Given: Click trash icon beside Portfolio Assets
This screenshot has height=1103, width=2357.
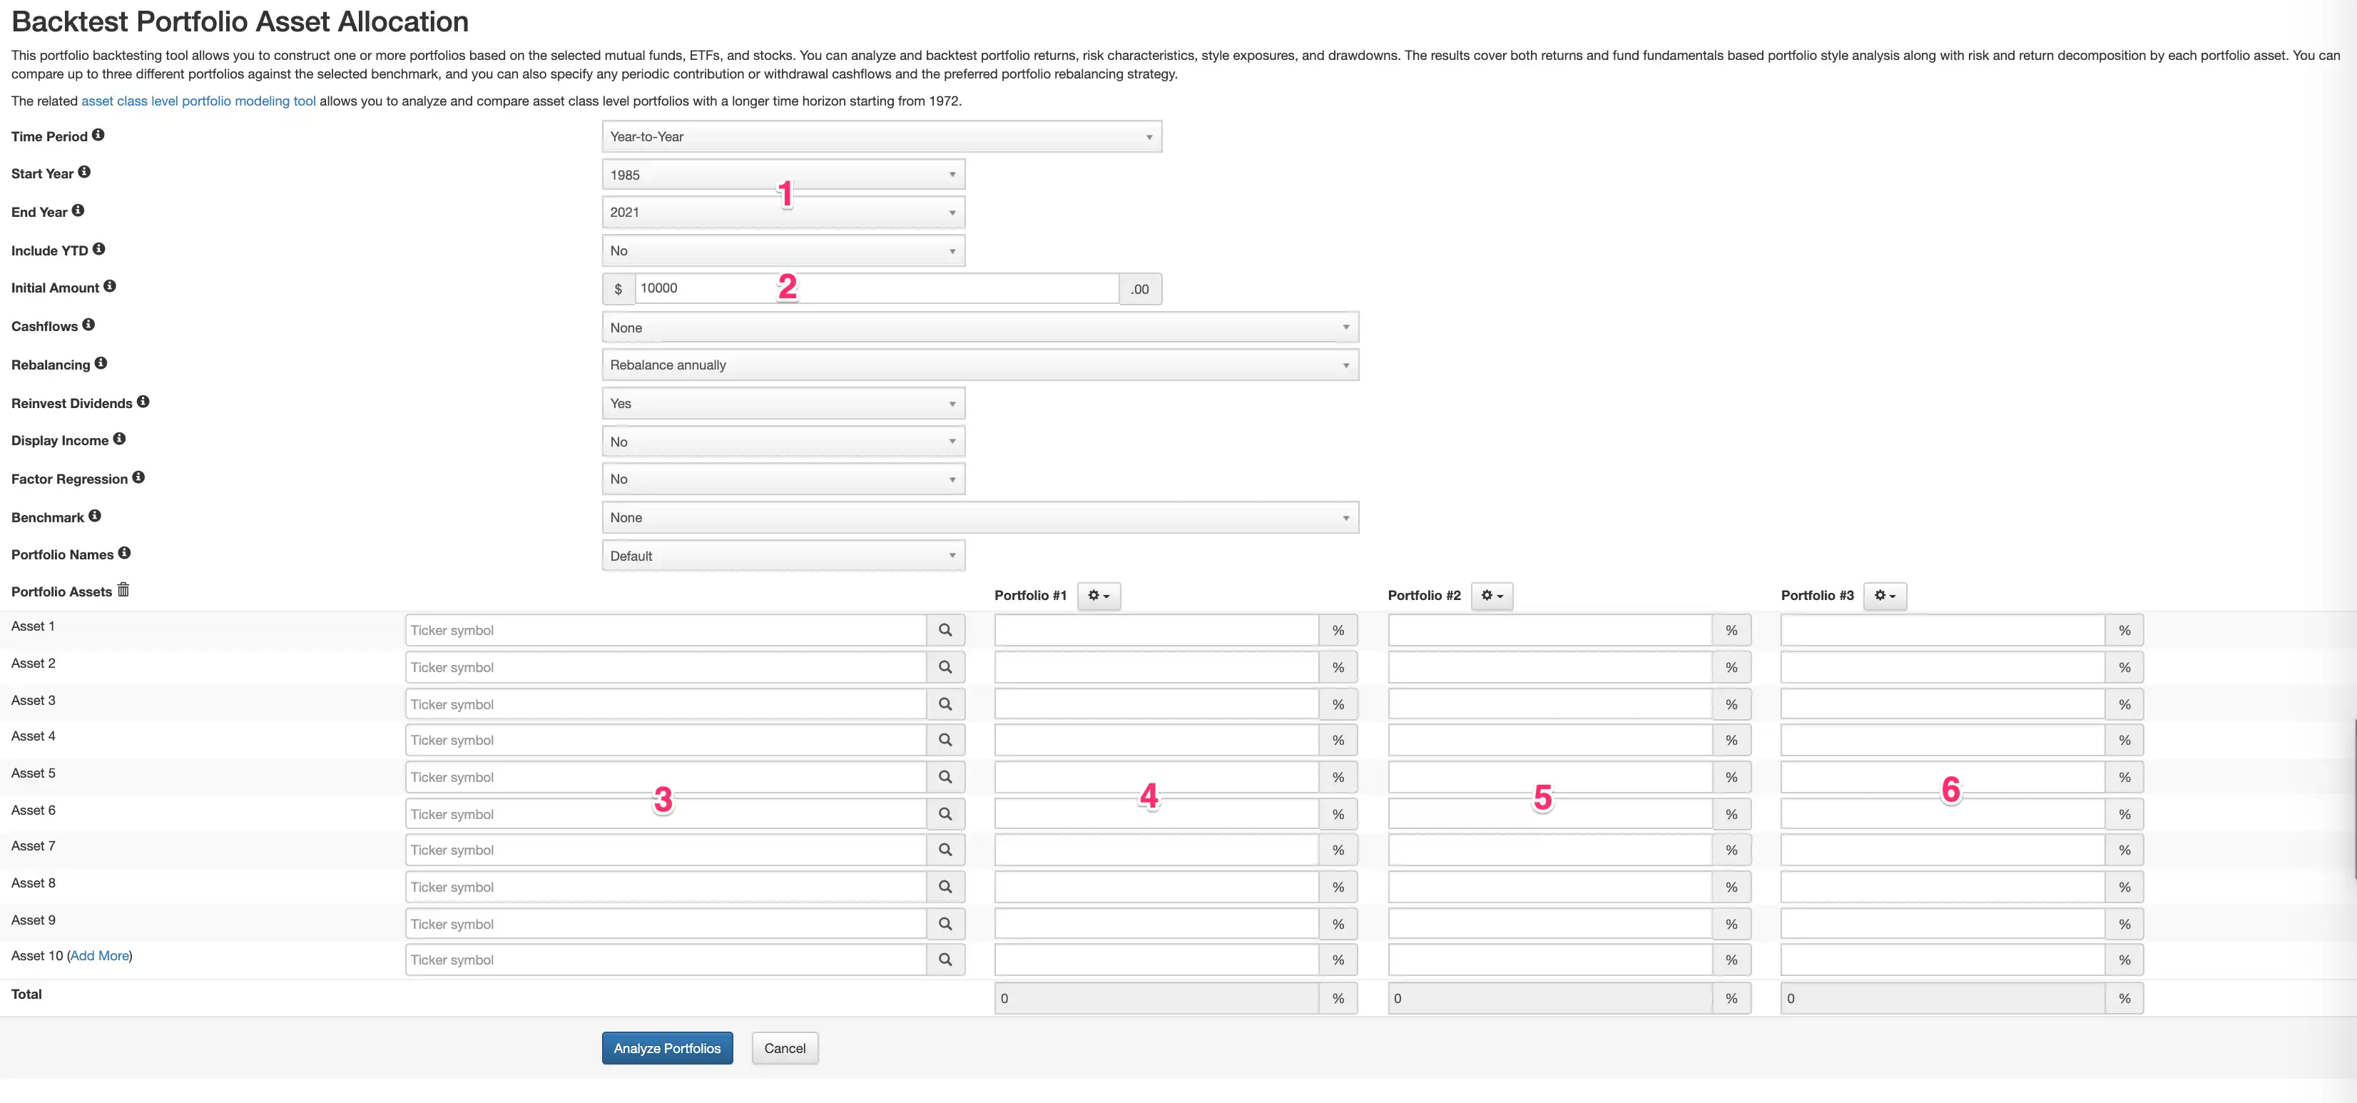Looking at the screenshot, I should 123,591.
